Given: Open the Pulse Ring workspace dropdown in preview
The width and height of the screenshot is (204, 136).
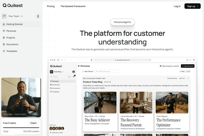Looking at the screenshot, I should tap(57, 72).
